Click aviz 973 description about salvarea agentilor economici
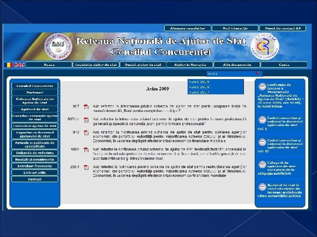The width and height of the screenshot is (317, 237). click(x=170, y=136)
